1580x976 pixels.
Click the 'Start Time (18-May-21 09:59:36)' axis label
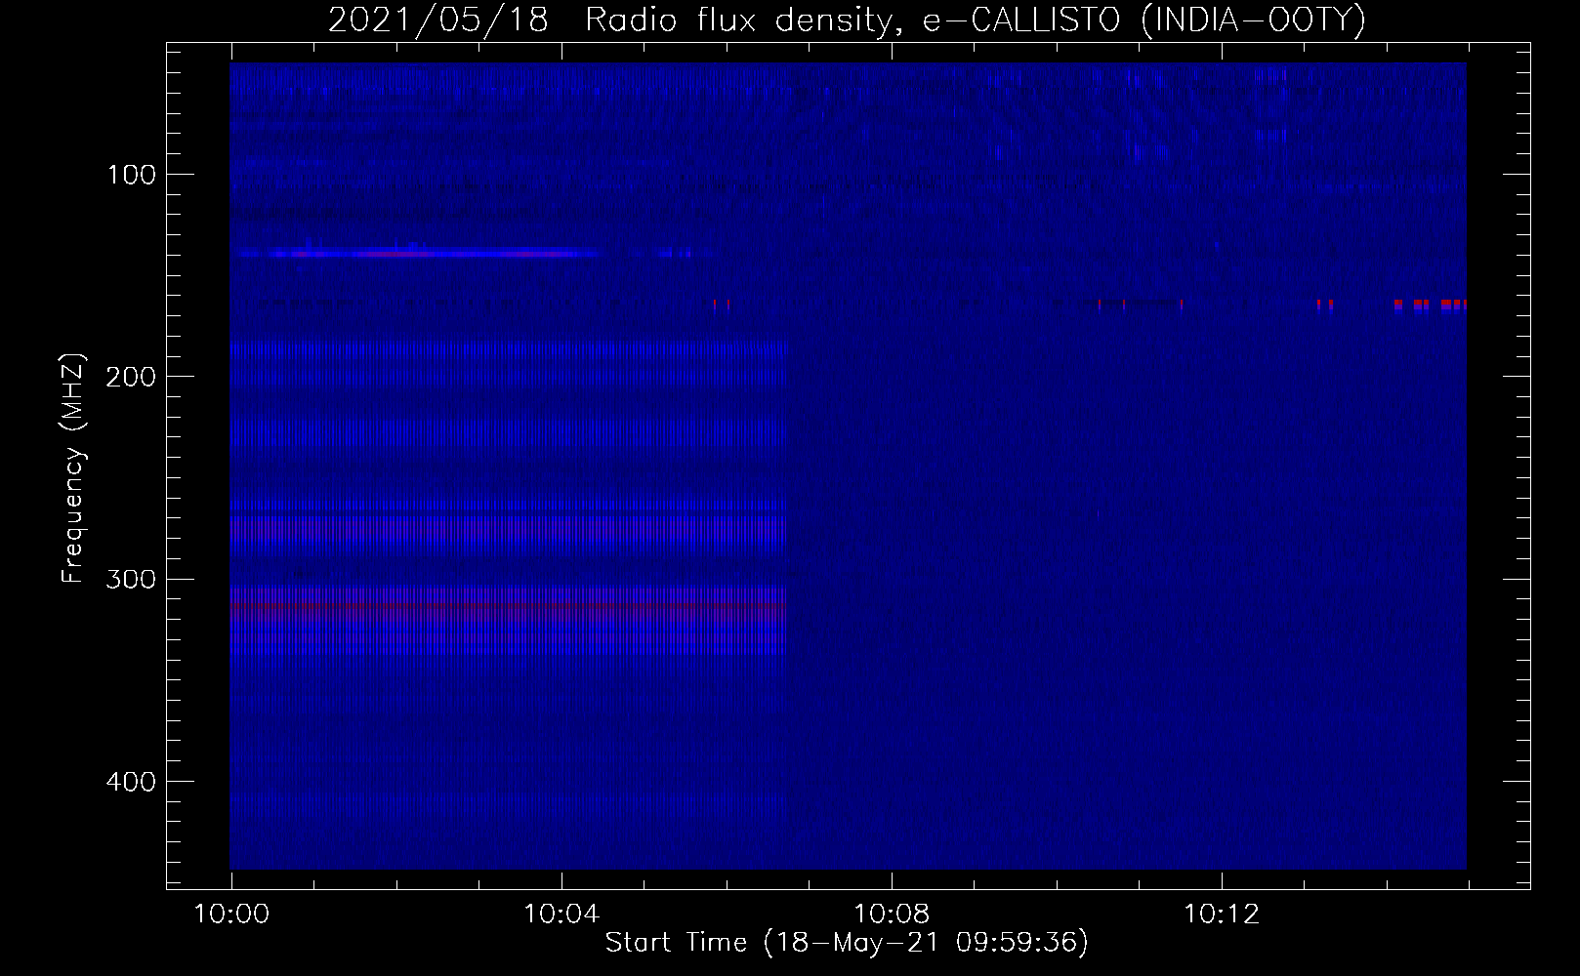pos(847,943)
